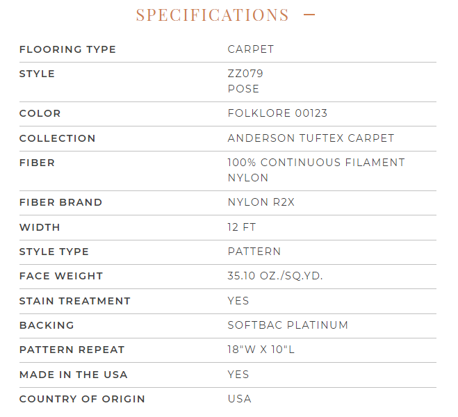Screen dimensions: 458x417
Task: Click the 12 FT width value
Action: click(x=241, y=227)
